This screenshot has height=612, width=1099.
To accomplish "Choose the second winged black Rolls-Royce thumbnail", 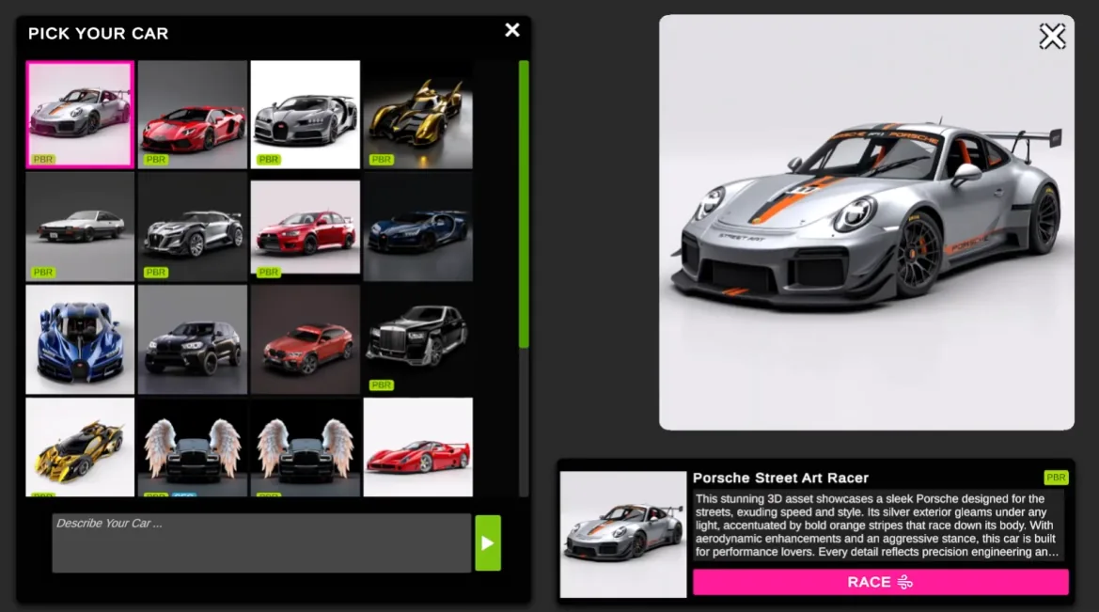I will tap(305, 447).
